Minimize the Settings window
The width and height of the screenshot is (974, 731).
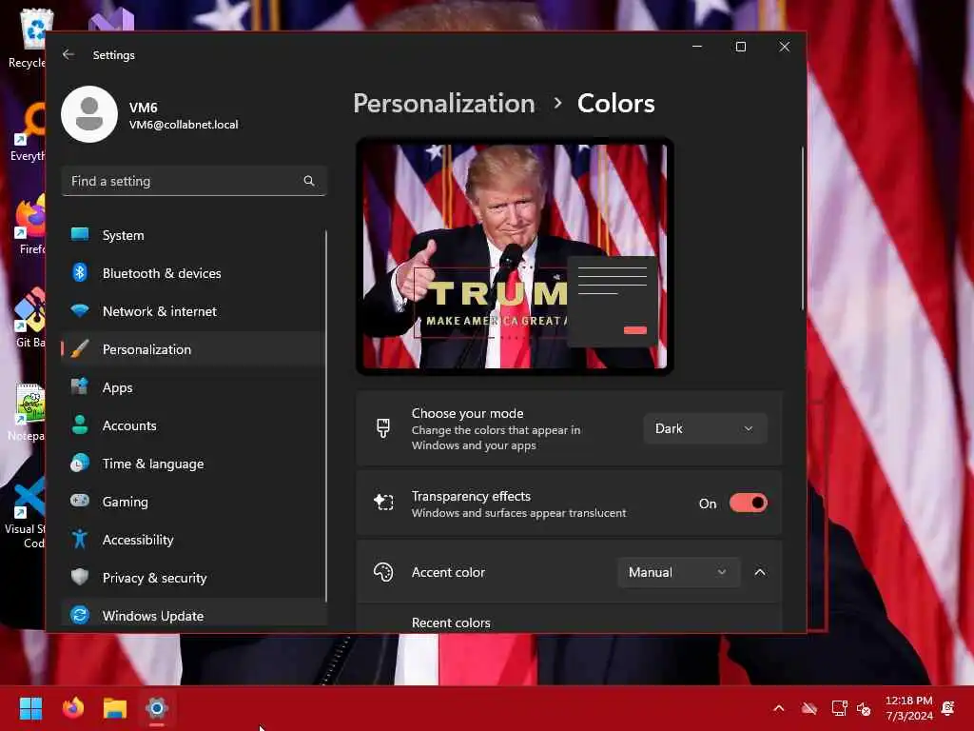pos(697,47)
